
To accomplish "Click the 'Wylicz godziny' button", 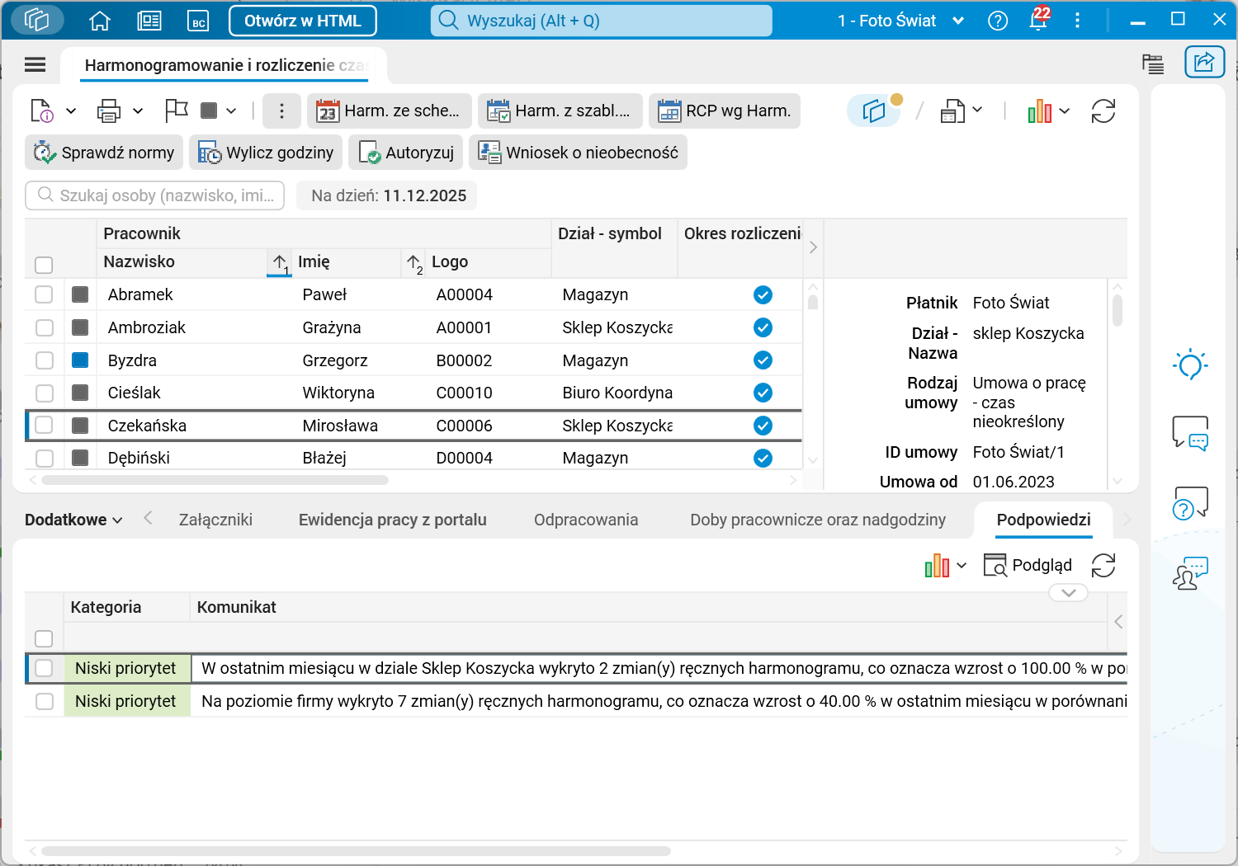I will pos(266,153).
